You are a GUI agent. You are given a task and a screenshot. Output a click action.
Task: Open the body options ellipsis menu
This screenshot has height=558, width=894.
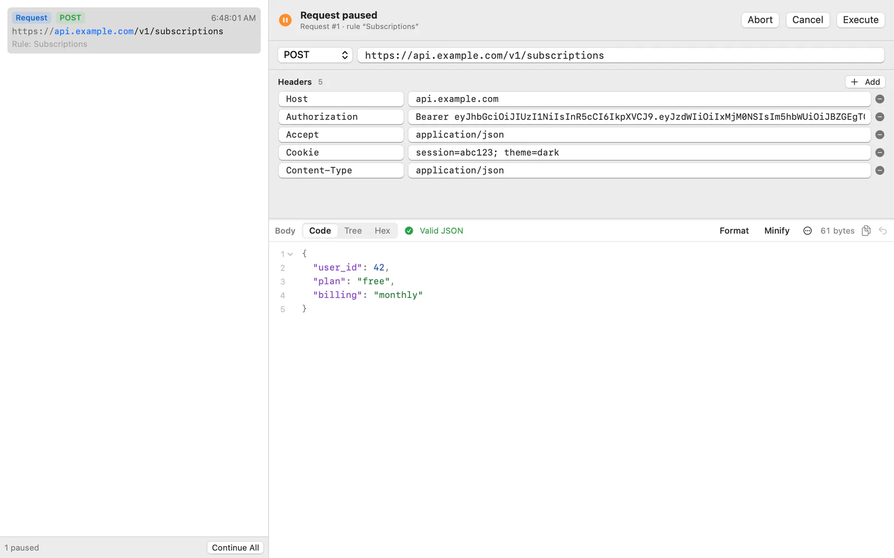pos(807,230)
